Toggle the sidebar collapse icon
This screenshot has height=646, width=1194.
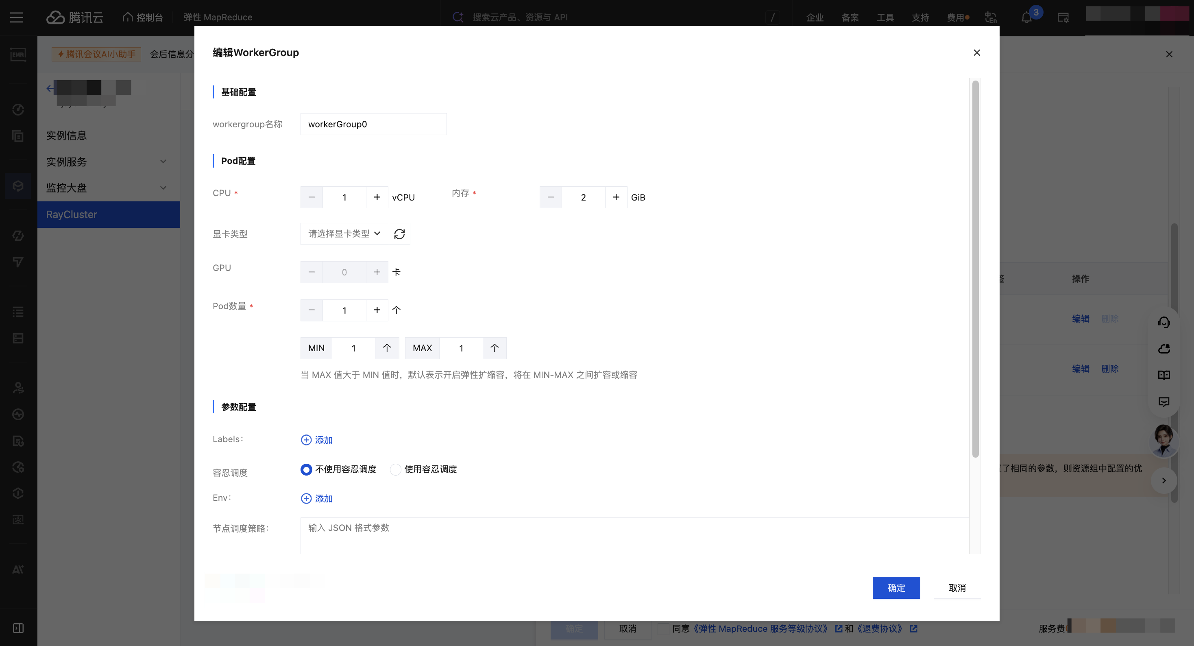(18, 628)
